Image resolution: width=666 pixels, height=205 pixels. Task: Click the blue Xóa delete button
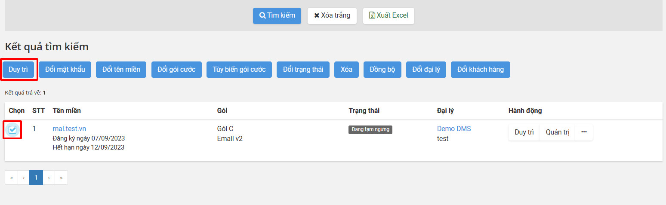[346, 70]
